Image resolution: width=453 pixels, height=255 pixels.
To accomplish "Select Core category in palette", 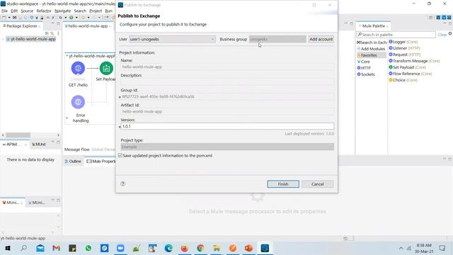I will 363,62.
